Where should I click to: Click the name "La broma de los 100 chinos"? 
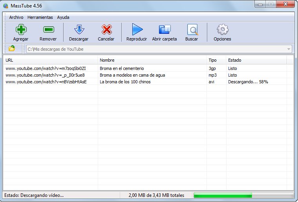point(125,82)
